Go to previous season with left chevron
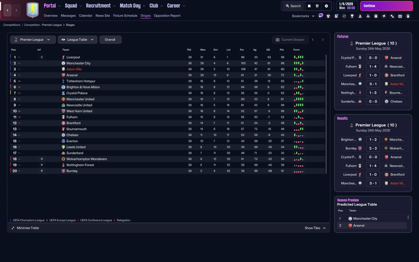419x262 pixels. tap(313, 40)
